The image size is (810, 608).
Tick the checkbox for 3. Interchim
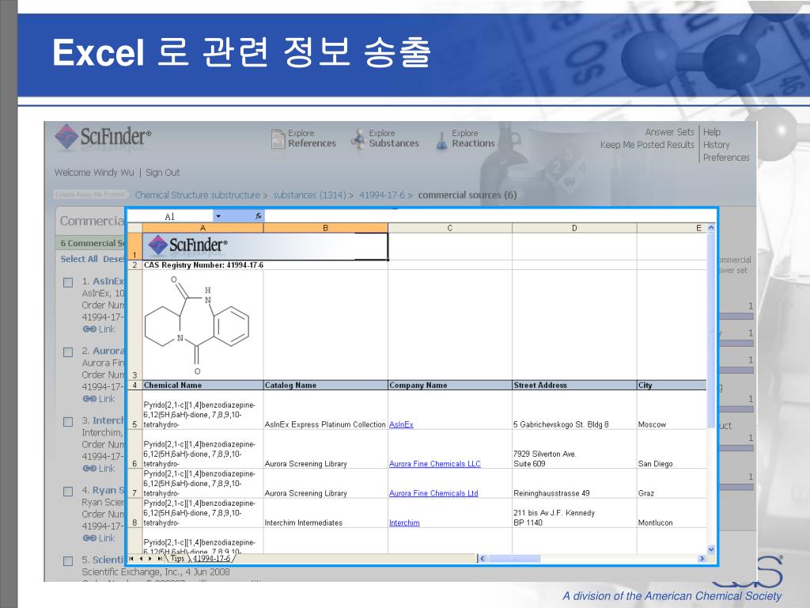[x=68, y=423]
